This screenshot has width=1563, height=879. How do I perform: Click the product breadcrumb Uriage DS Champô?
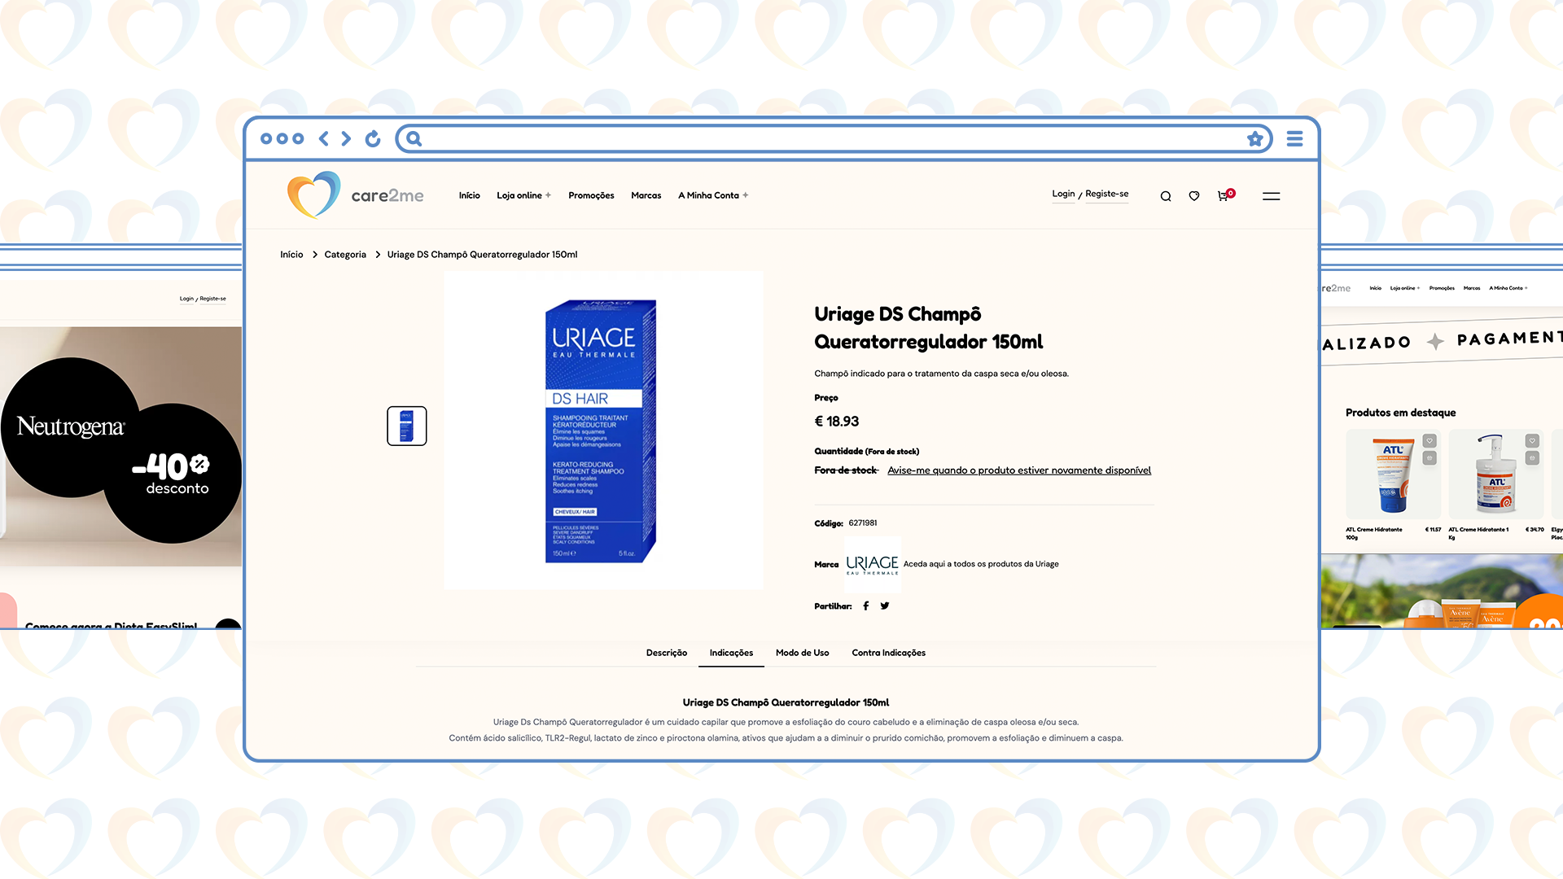482,255
